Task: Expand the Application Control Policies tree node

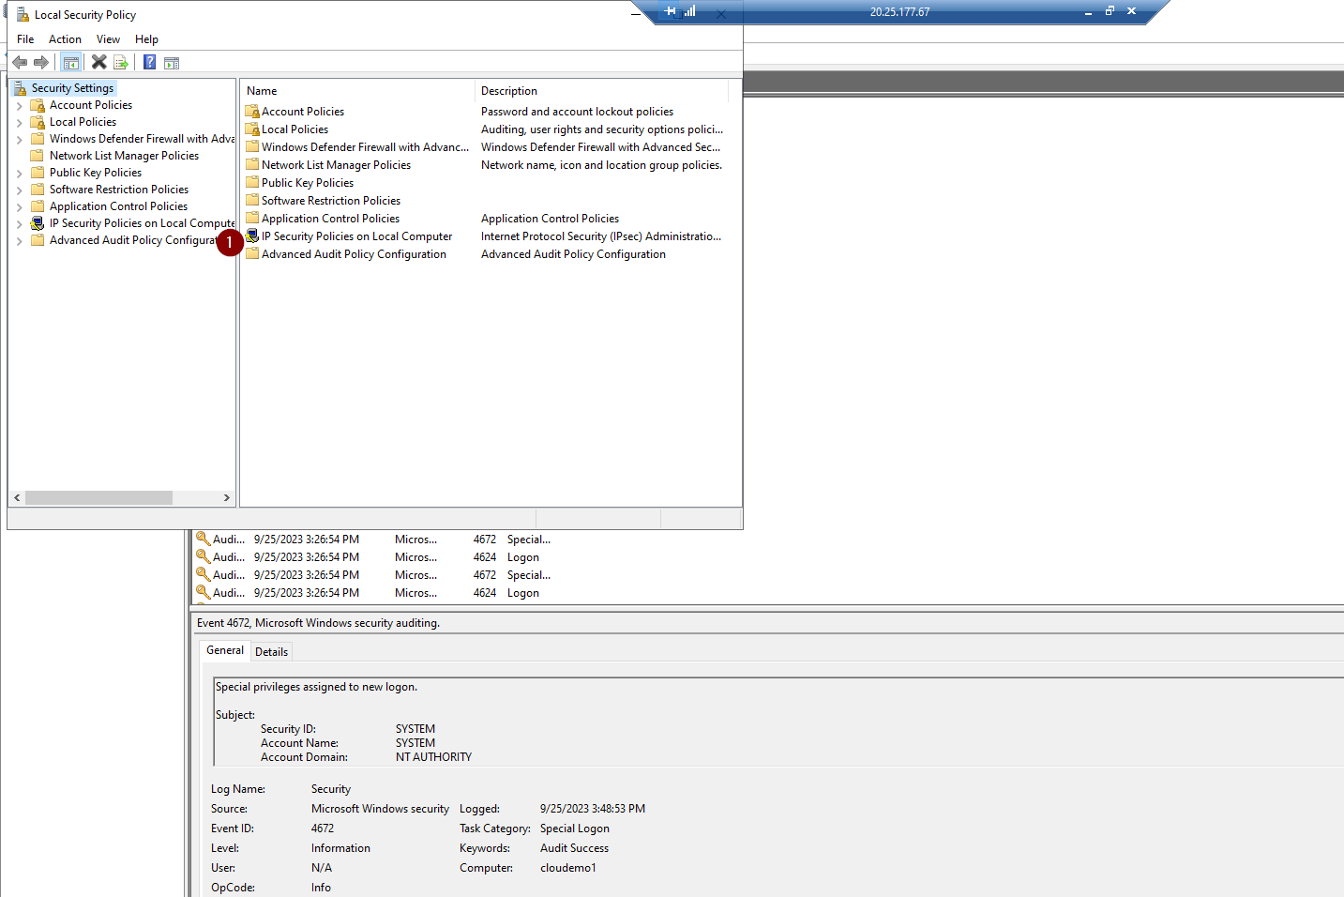Action: (19, 207)
